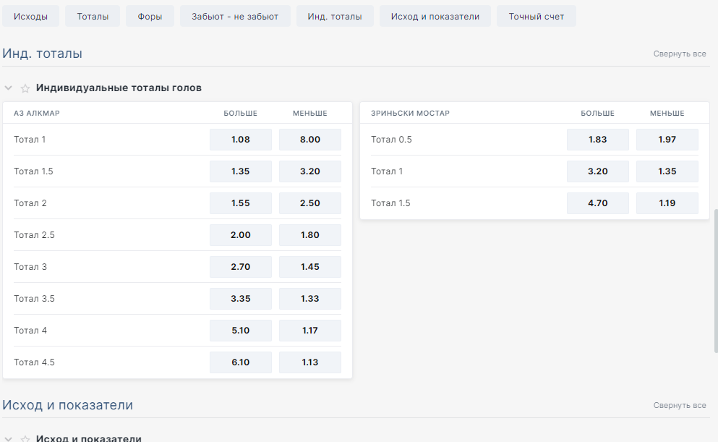
Task: Select Зриньски Мостар Тотал 1.5 больше 4.70
Action: (597, 203)
